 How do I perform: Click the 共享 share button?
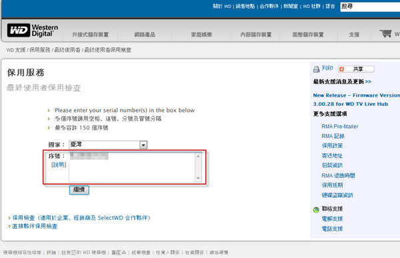pos(356,69)
